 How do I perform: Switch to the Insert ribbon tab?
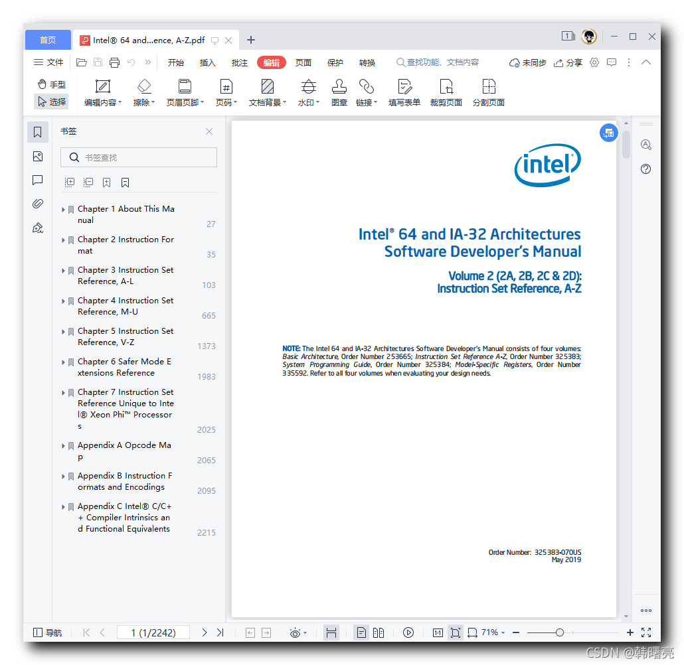coord(208,63)
